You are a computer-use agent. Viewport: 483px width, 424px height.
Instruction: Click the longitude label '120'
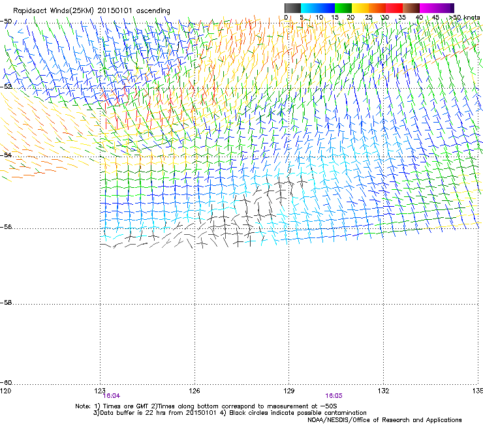tap(5, 391)
